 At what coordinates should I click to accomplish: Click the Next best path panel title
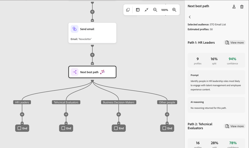pos(198,6)
